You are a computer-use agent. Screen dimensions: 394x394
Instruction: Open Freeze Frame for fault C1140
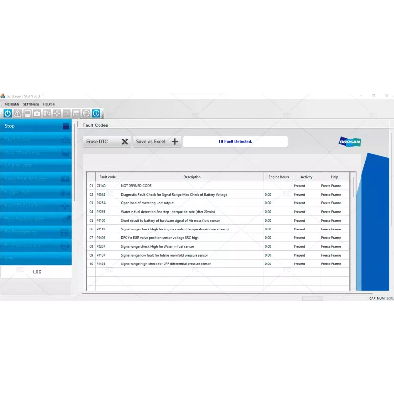[x=330, y=186]
